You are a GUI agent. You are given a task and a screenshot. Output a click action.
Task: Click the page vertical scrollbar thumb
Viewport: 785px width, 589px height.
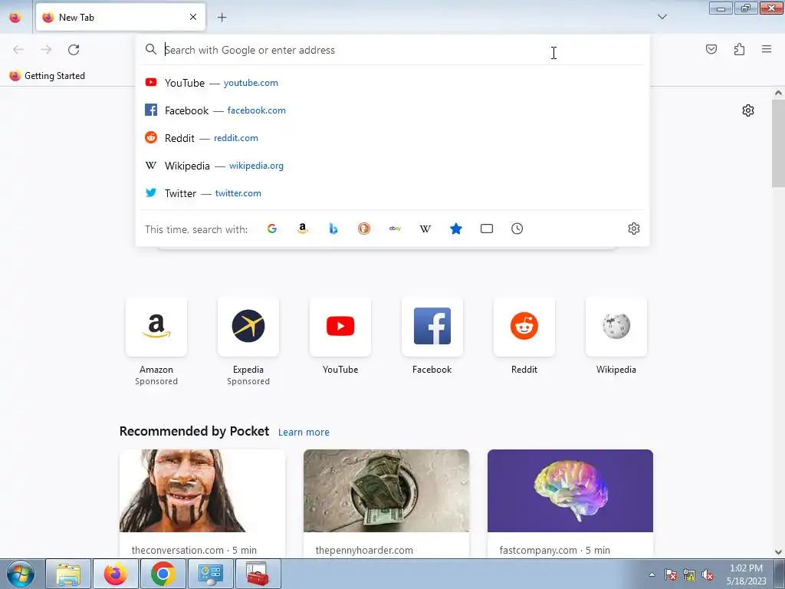click(778, 143)
